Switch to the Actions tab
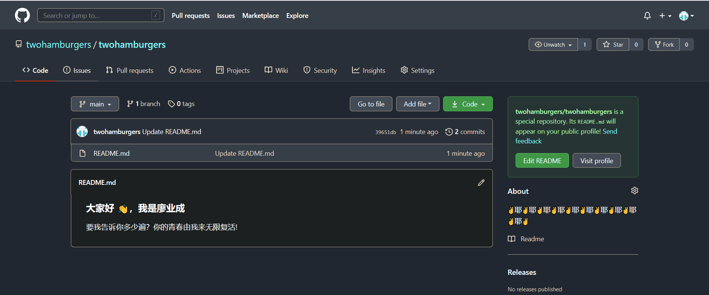 pyautogui.click(x=185, y=70)
